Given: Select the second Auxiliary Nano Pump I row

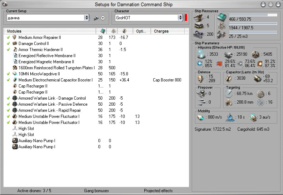Looking at the screenshot, I should point(96,147).
